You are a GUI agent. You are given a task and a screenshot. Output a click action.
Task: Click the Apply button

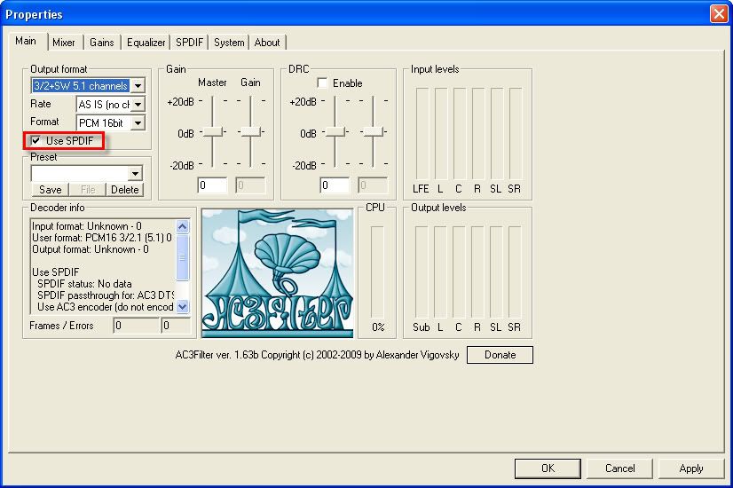[691, 468]
